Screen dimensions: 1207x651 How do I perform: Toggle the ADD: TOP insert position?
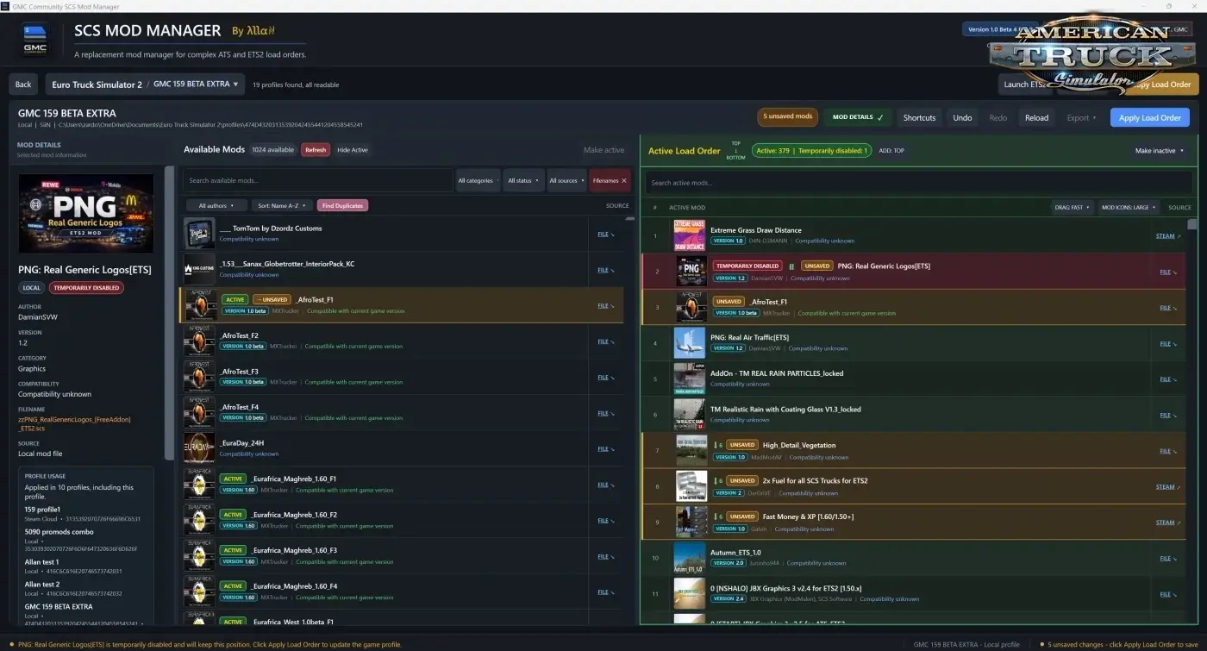[x=891, y=150]
